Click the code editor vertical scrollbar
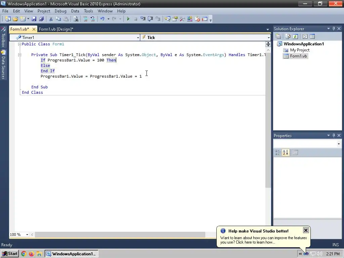The height and width of the screenshot is (258, 344). (268, 120)
